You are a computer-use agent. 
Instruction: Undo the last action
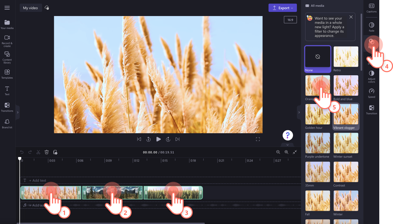click(x=22, y=152)
